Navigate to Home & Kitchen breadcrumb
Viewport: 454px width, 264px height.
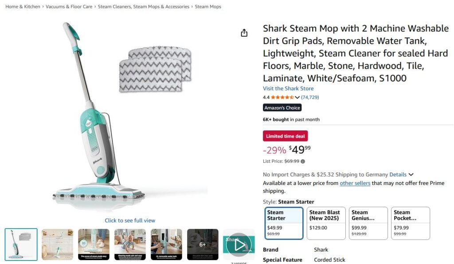(22, 6)
